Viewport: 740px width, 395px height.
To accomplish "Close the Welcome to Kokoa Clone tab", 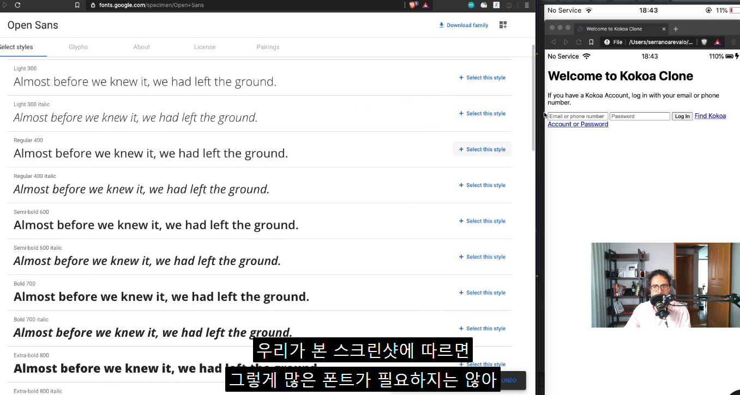I will (x=664, y=29).
